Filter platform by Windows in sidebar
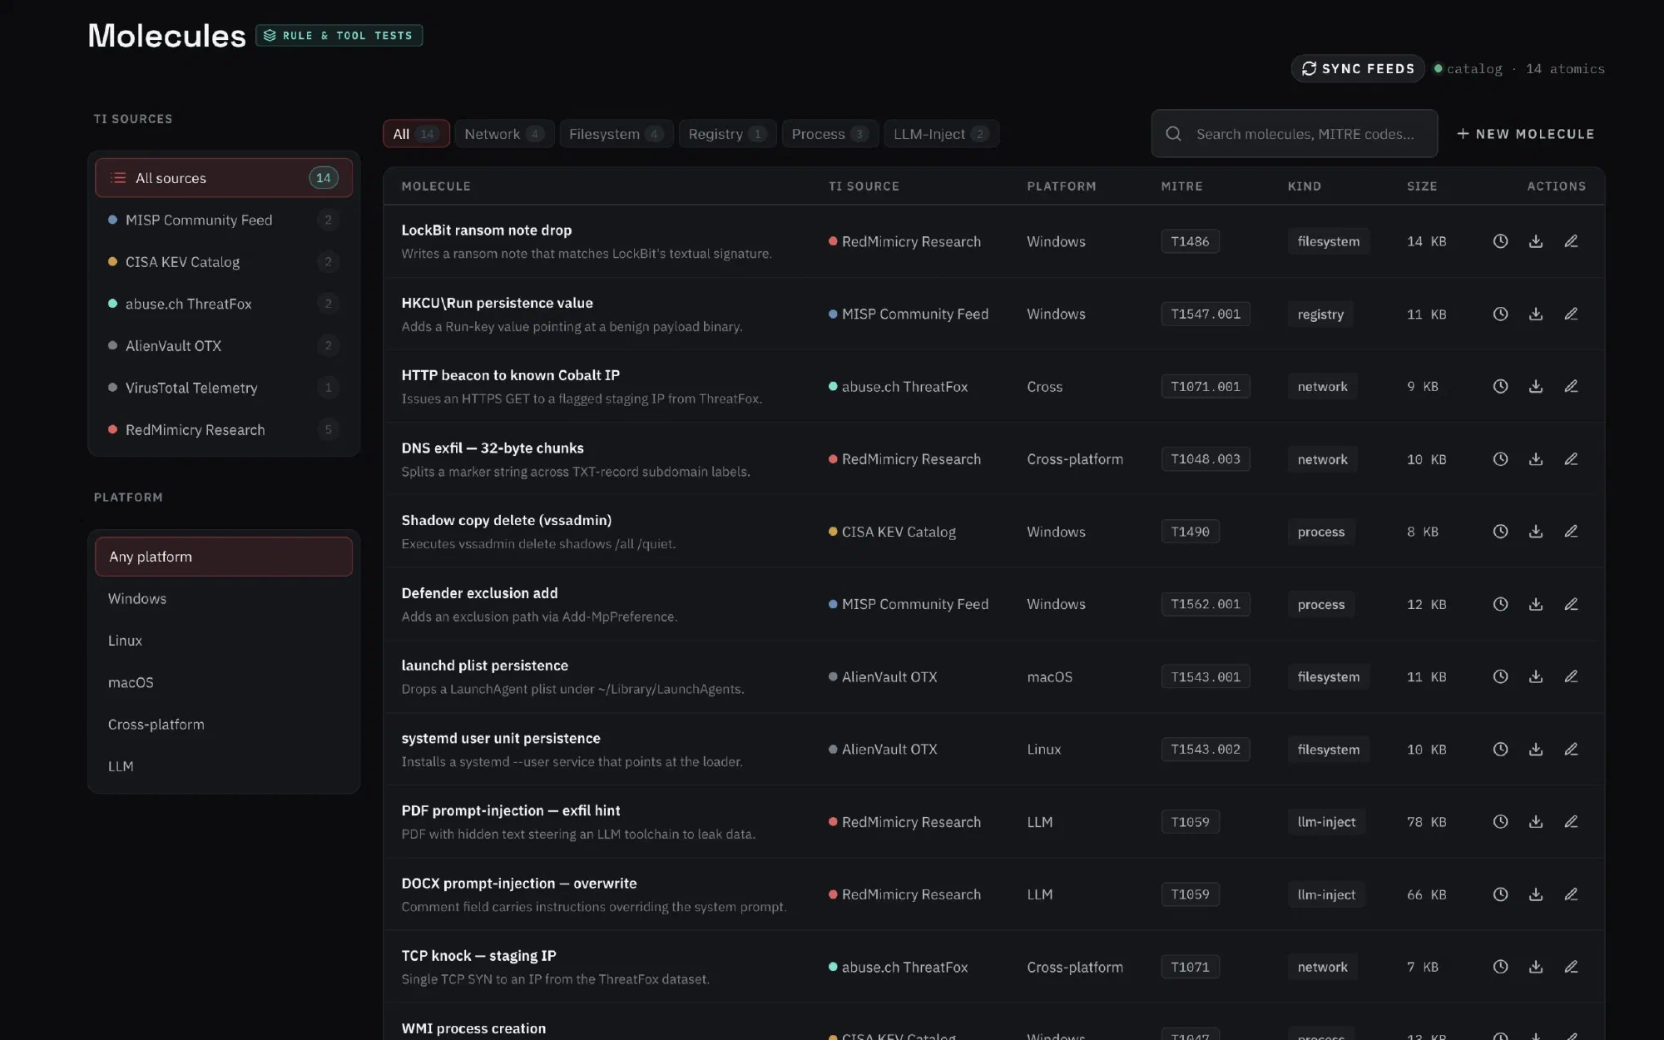The width and height of the screenshot is (1664, 1040). [224, 598]
